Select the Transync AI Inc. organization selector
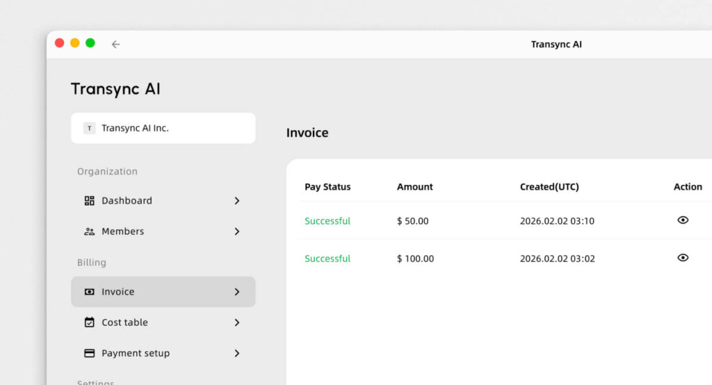Screen dimensions: 712x385 163,128
